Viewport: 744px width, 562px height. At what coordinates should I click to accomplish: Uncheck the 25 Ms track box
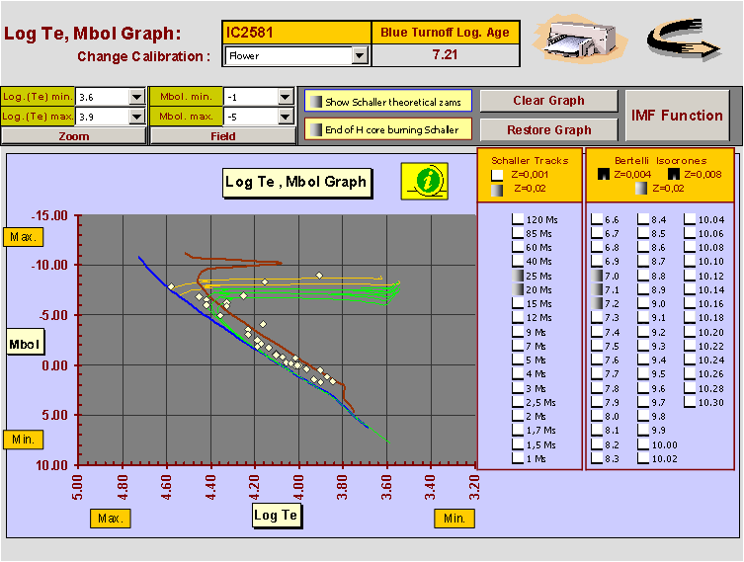pos(518,275)
